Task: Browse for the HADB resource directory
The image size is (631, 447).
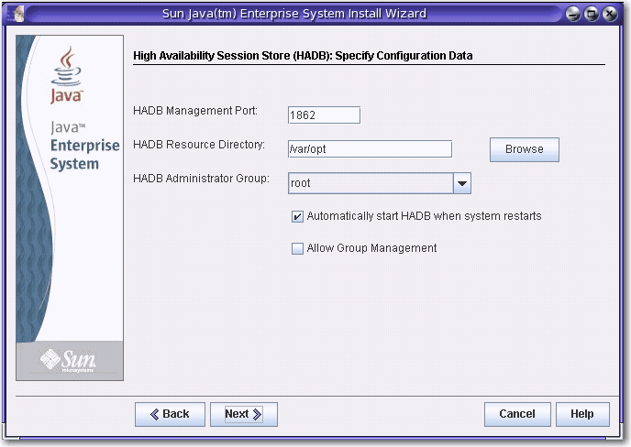Action: tap(524, 149)
